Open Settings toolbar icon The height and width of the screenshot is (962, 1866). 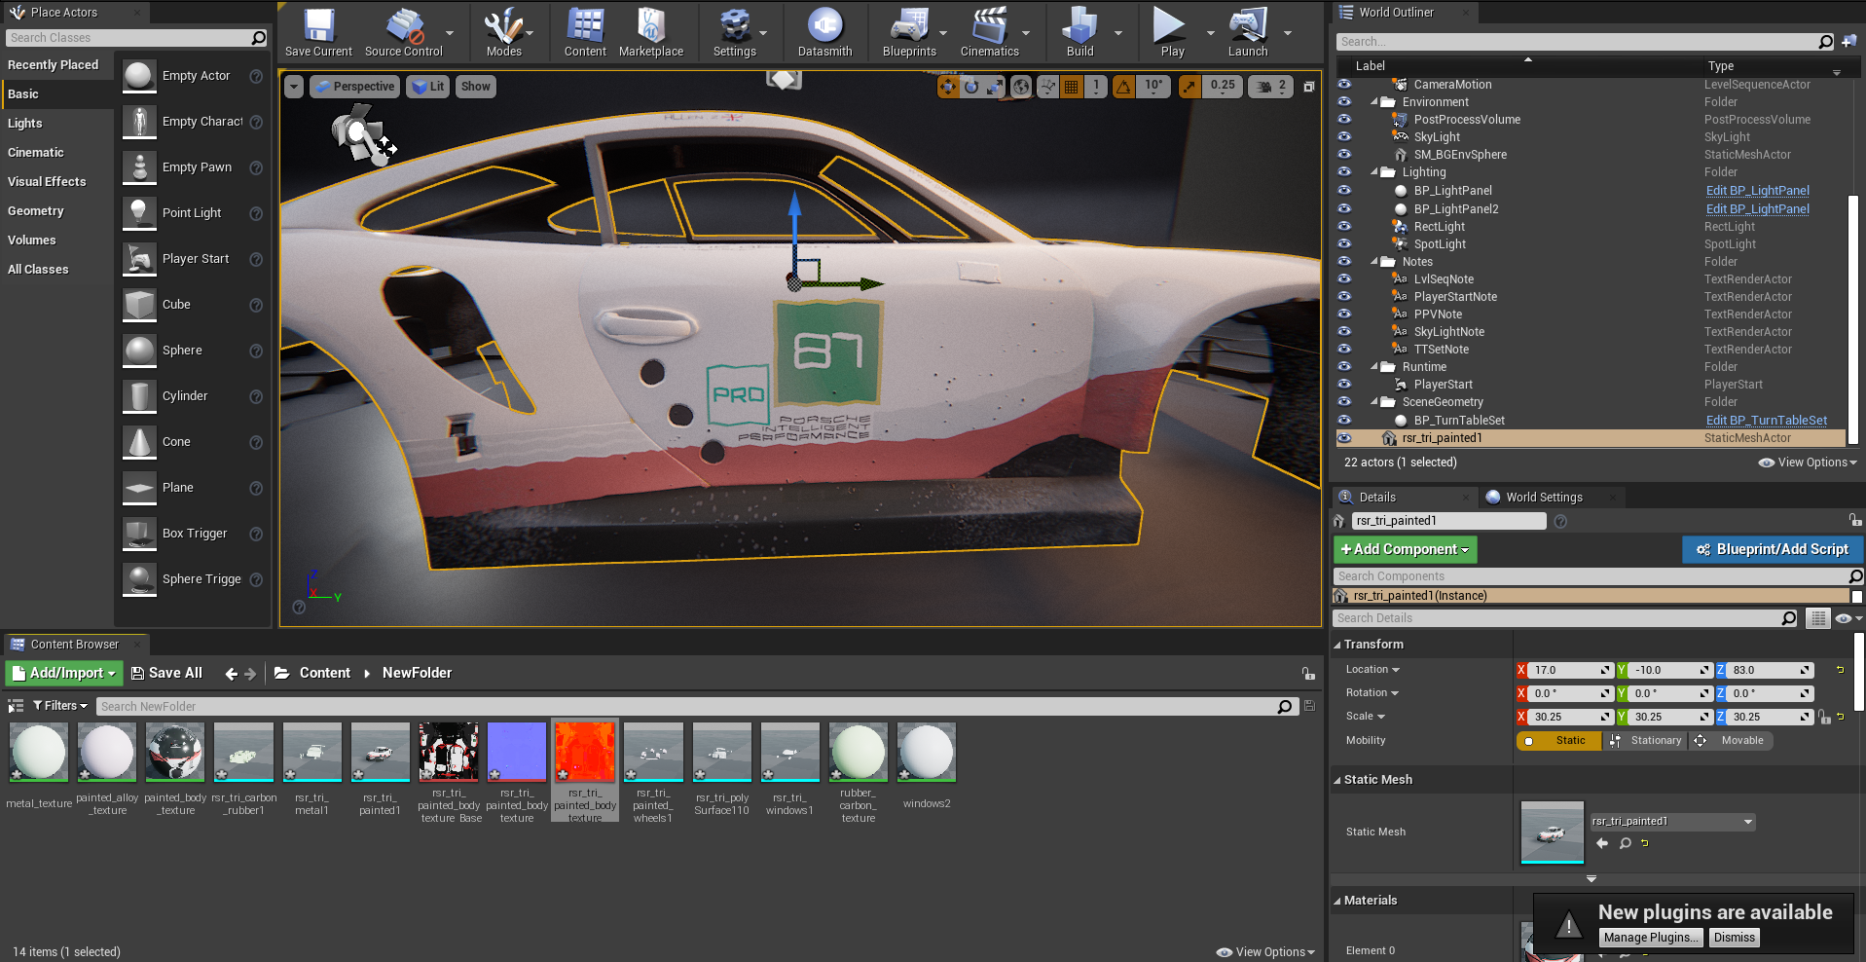[x=734, y=32]
